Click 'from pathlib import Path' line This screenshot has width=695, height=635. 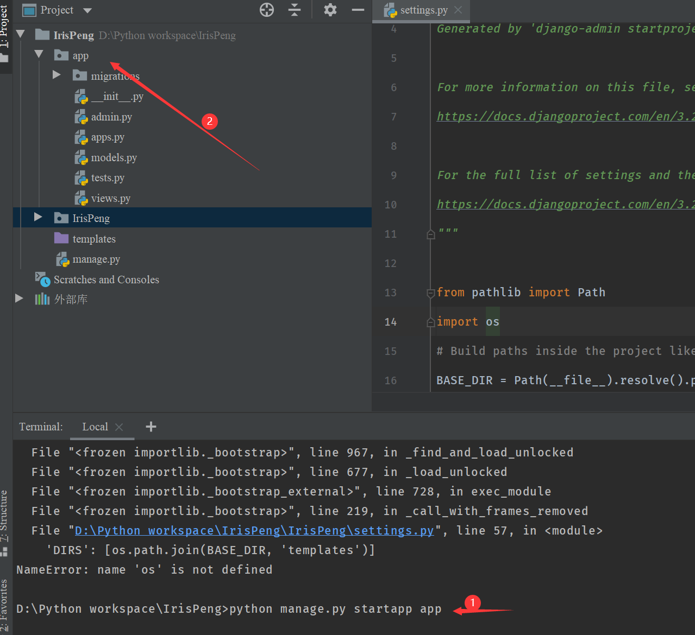pos(521,293)
